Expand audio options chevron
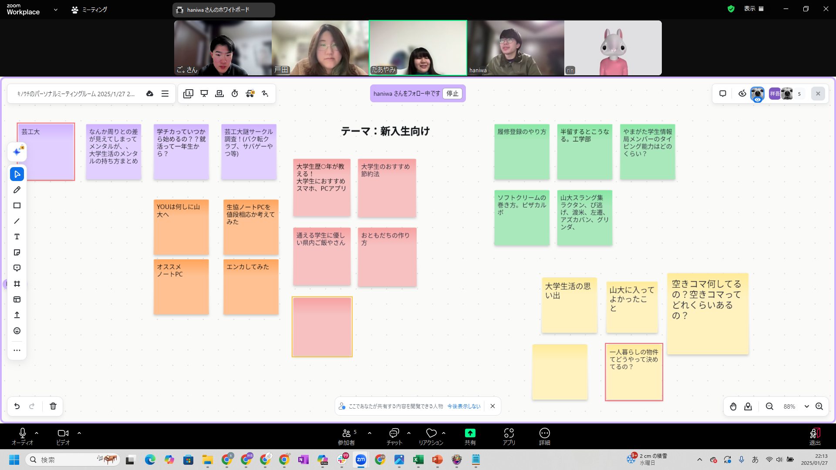836x470 pixels. click(37, 433)
